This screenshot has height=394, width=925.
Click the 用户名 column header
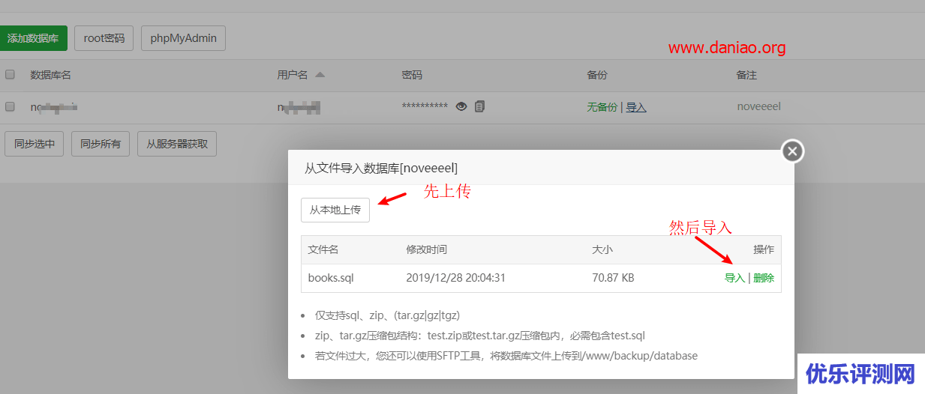(293, 75)
